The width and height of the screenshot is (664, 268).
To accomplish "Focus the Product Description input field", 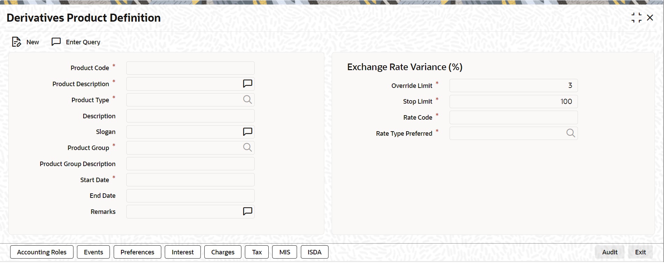I will (190, 84).
